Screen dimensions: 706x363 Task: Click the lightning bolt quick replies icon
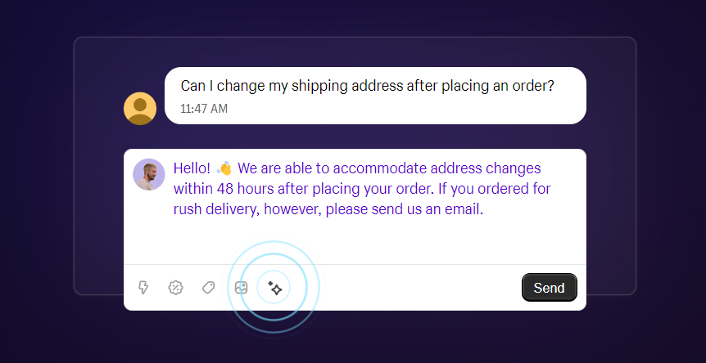click(x=143, y=288)
